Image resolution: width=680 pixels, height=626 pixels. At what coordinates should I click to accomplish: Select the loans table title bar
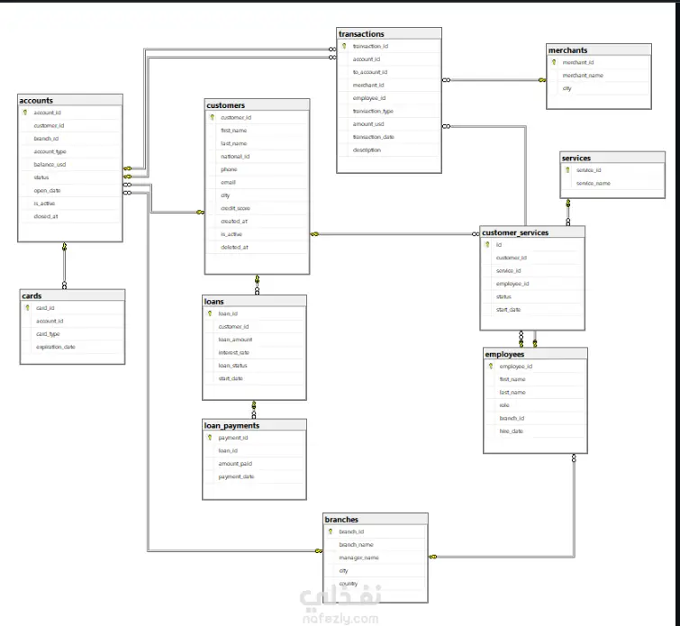pyautogui.click(x=254, y=301)
